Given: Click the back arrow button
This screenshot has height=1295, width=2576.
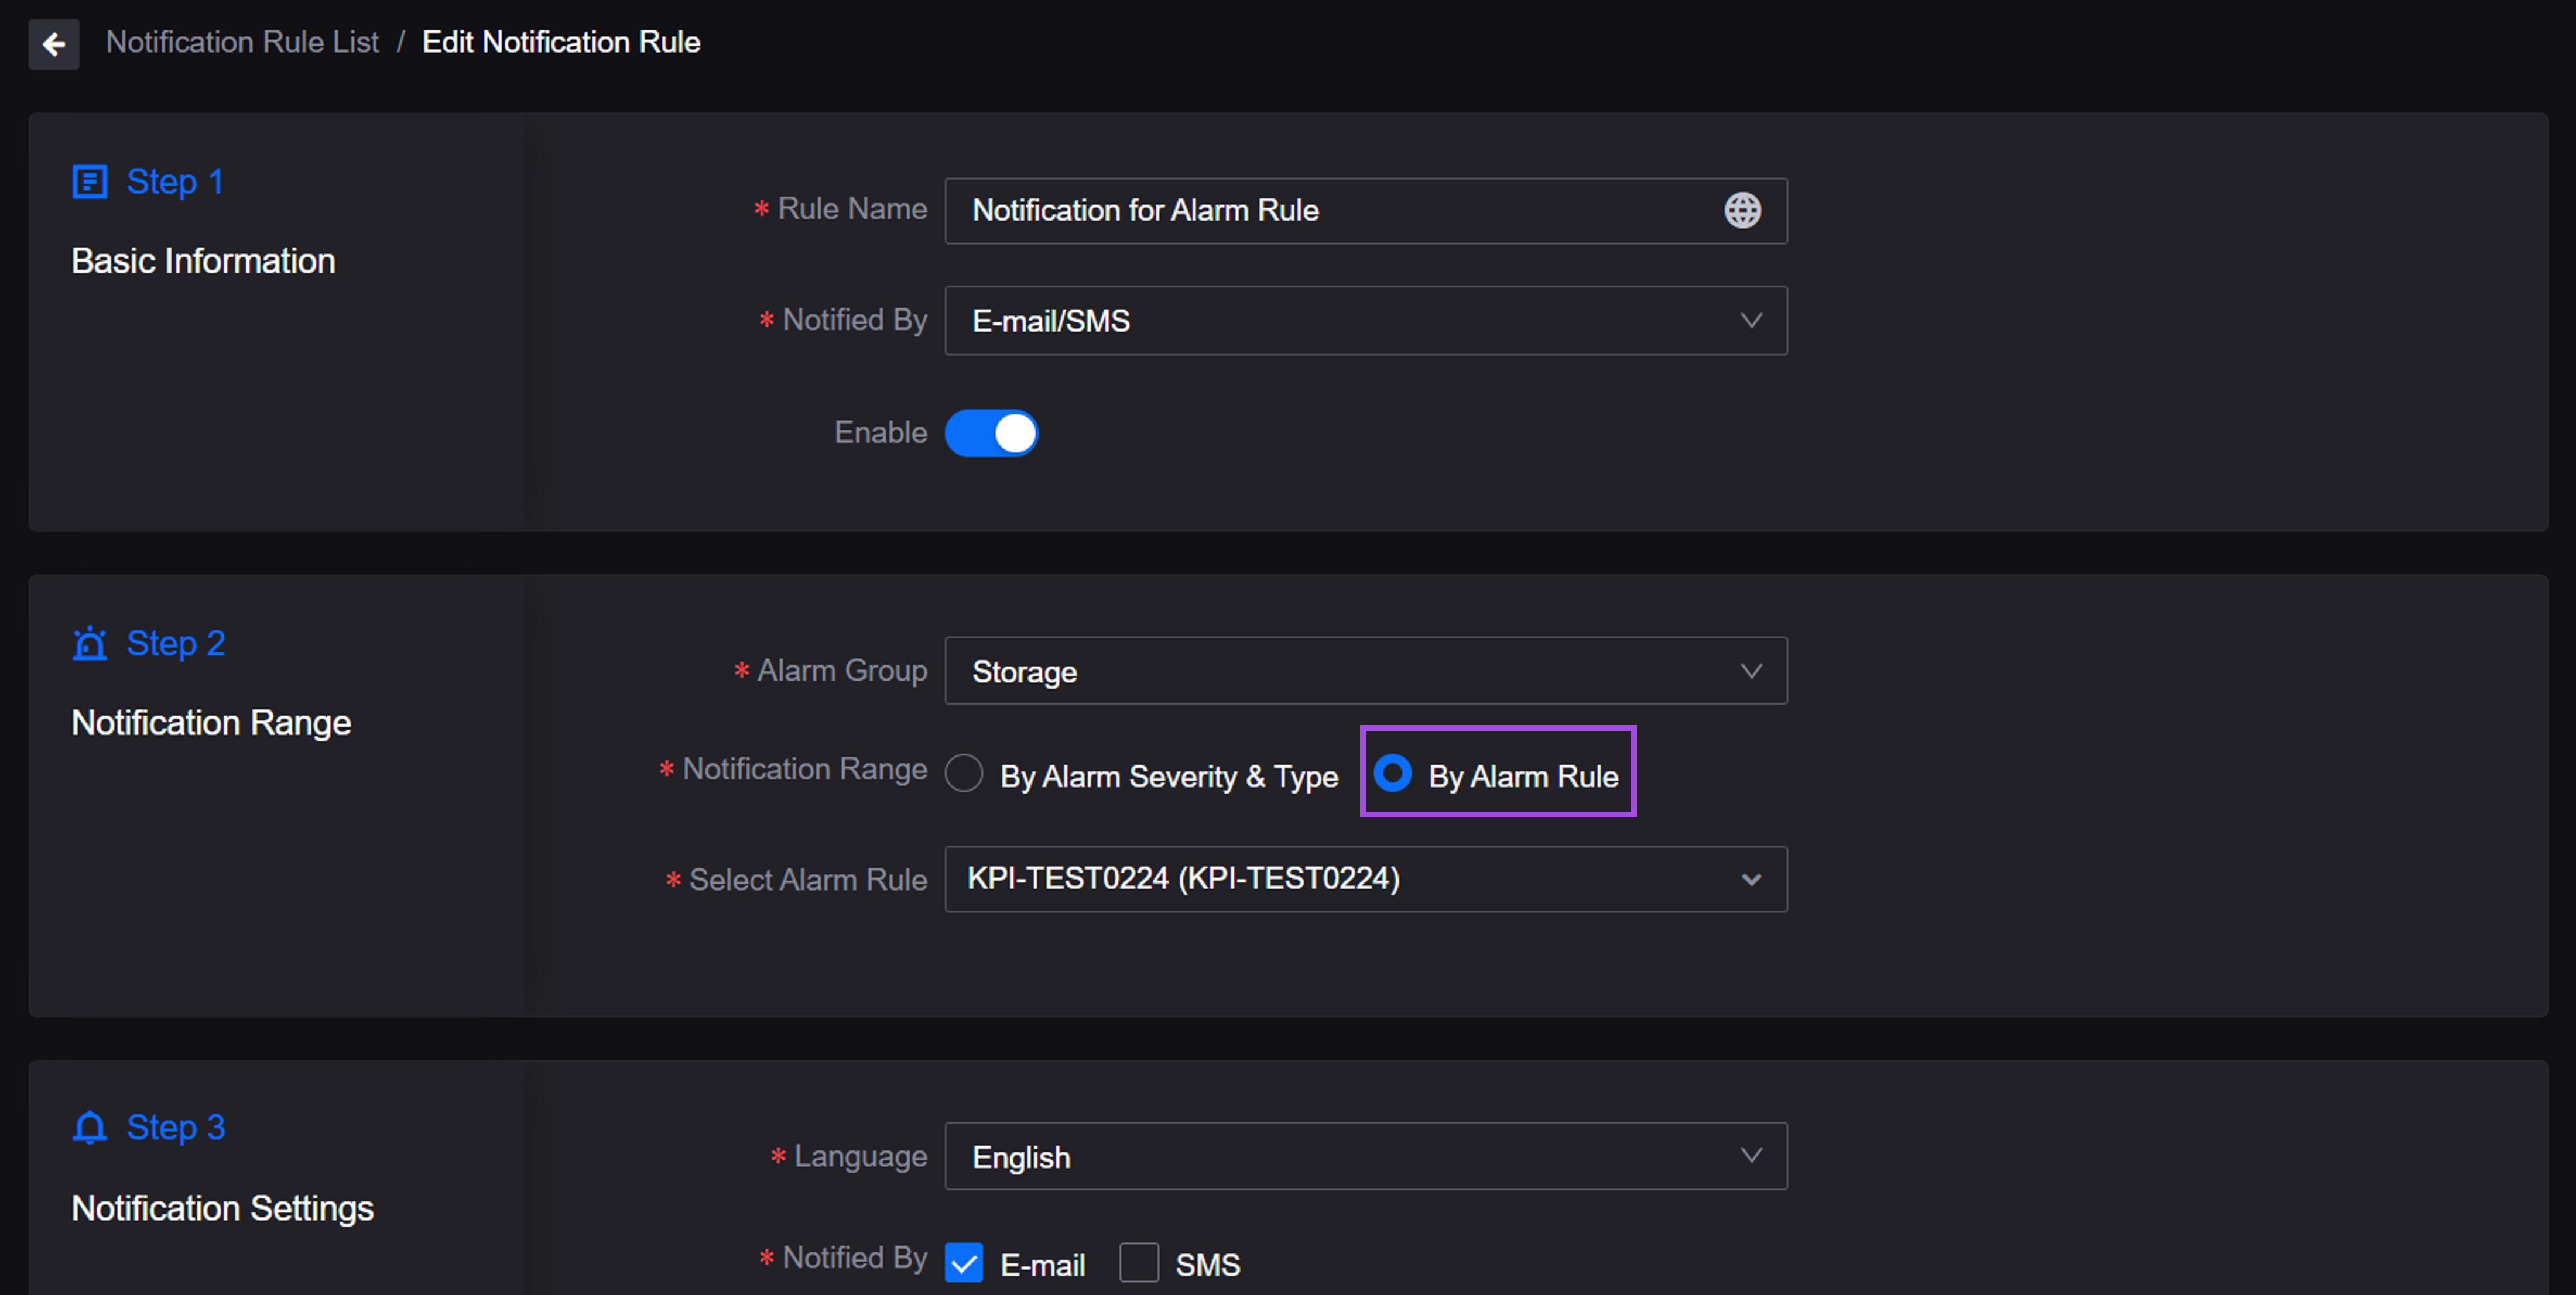Looking at the screenshot, I should coord(54,44).
